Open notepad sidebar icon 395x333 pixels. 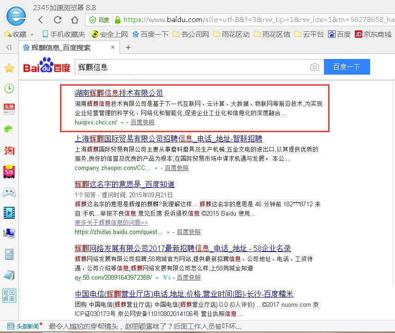[x=9, y=275]
